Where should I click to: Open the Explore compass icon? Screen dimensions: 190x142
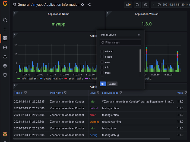point(5,47)
